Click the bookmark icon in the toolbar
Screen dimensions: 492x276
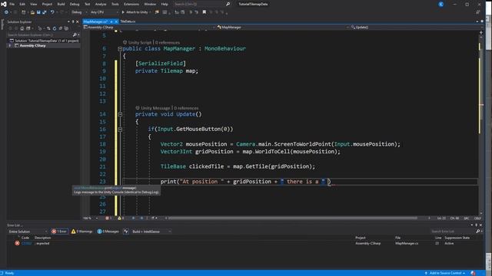point(204,12)
